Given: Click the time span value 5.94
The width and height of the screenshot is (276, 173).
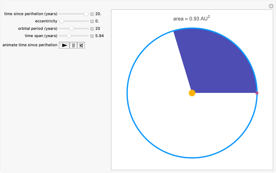Looking at the screenshot, I should [x=100, y=36].
